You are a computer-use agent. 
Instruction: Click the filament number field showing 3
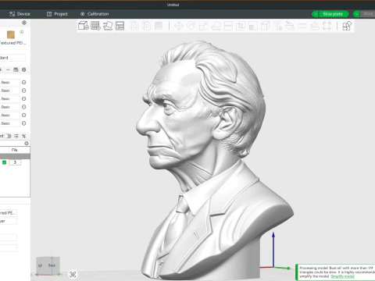pyautogui.click(x=15, y=162)
